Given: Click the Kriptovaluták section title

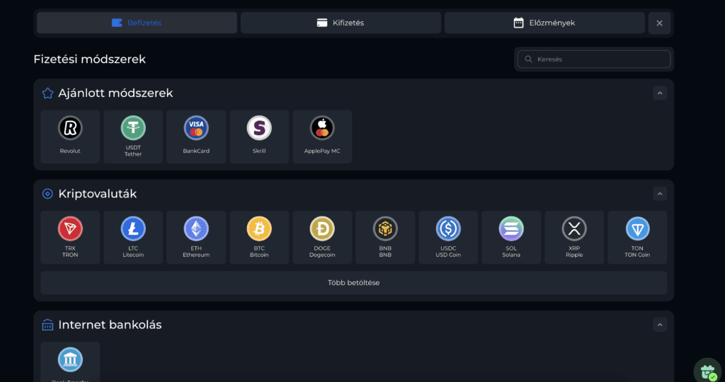Looking at the screenshot, I should point(98,194).
